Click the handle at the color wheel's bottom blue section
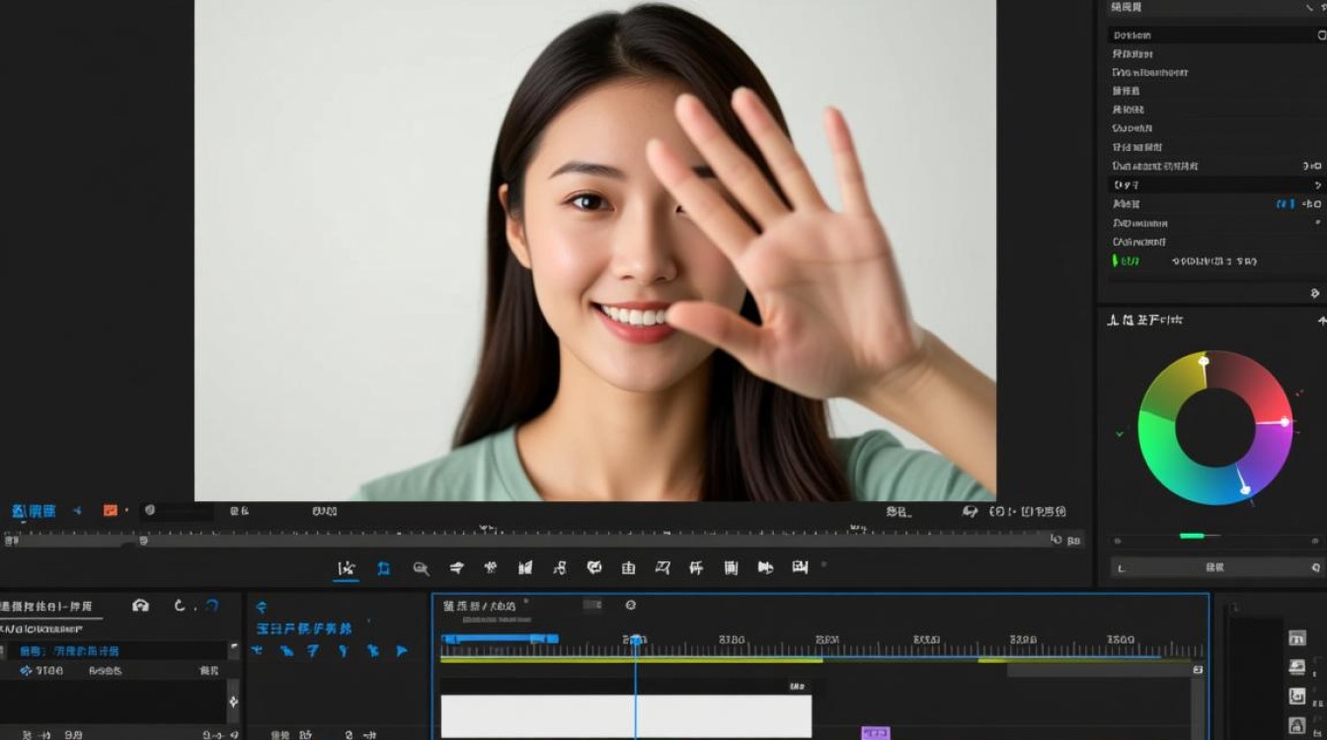The height and width of the screenshot is (740, 1327). pos(1244,488)
